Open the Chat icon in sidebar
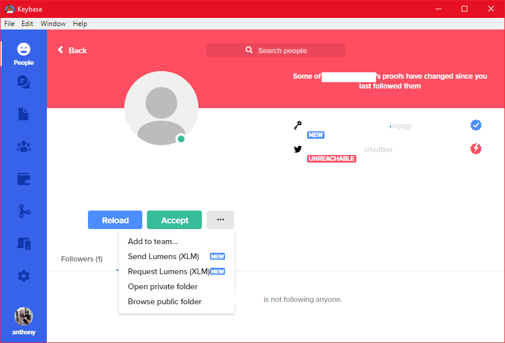 pos(24,82)
